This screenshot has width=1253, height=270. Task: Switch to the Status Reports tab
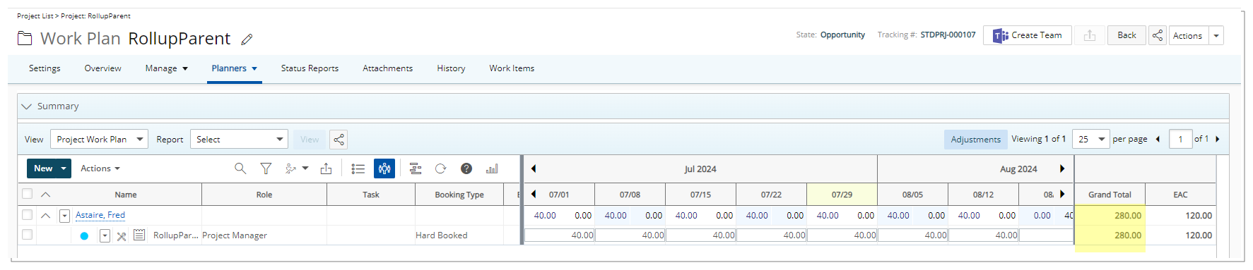(310, 68)
